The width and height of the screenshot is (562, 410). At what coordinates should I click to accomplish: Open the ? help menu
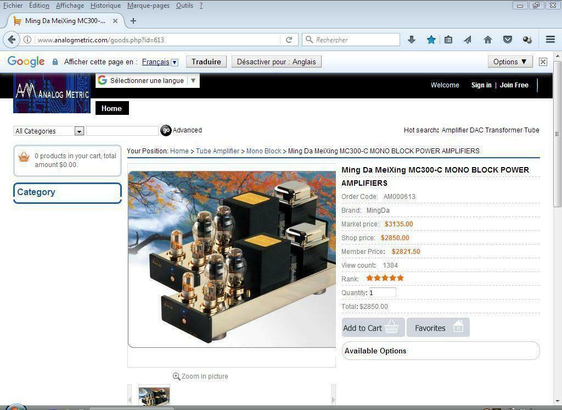point(201,5)
